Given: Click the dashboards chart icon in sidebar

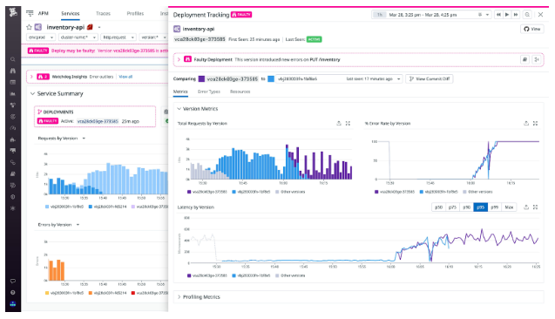Looking at the screenshot, I should pyautogui.click(x=13, y=94).
